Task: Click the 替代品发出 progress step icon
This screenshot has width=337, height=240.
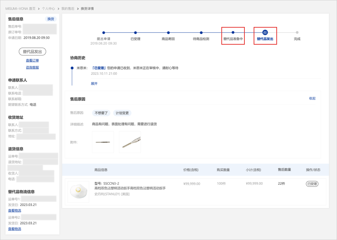Action: [265, 33]
